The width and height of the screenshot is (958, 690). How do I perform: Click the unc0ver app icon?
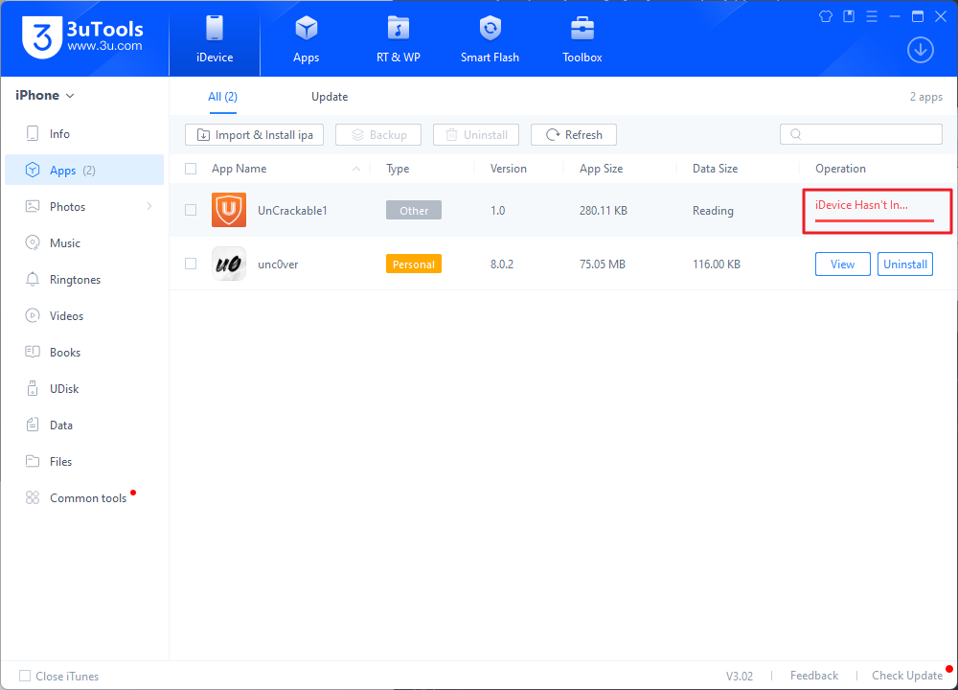click(x=229, y=264)
